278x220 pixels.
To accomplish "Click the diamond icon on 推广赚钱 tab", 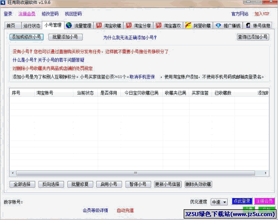I will click(x=218, y=26).
